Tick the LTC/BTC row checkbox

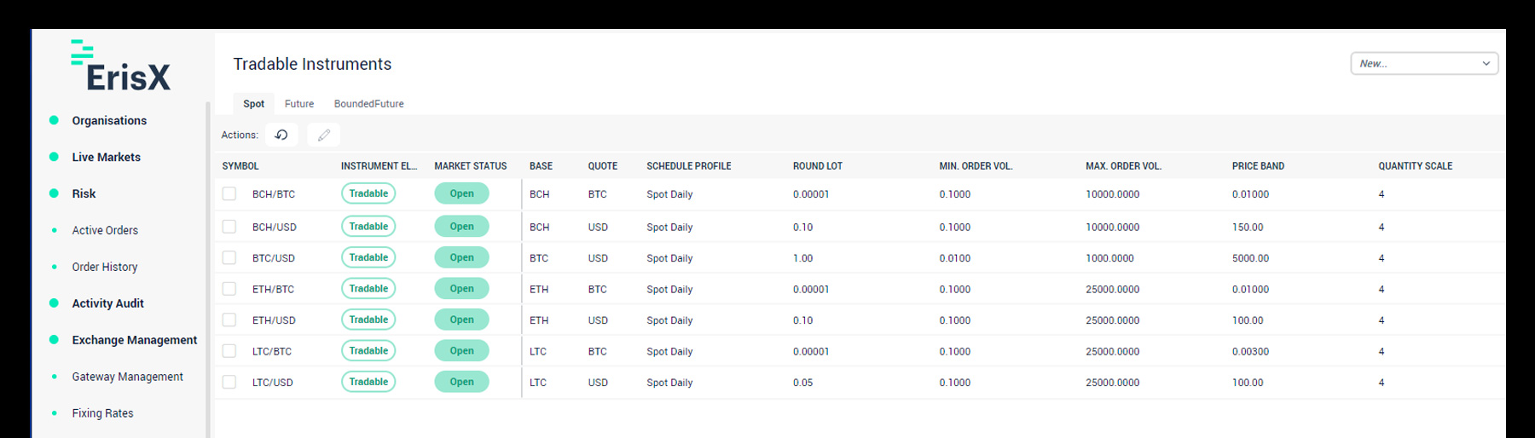point(229,351)
